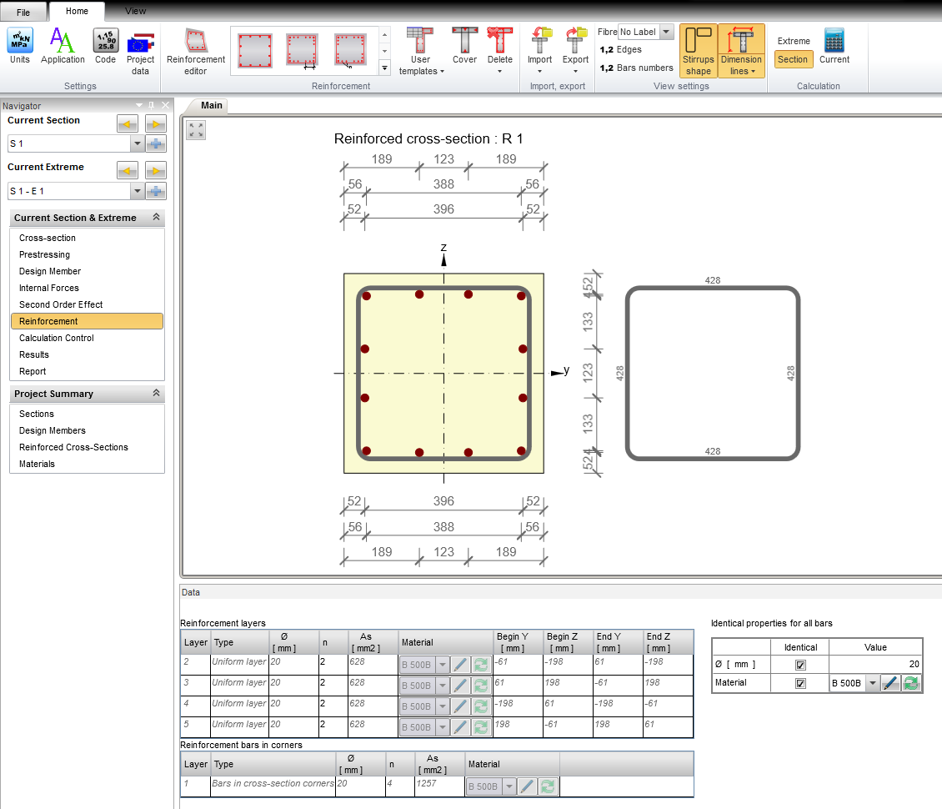942x809 pixels.
Task: Edit the diameter value field showing 20
Action: tap(875, 664)
